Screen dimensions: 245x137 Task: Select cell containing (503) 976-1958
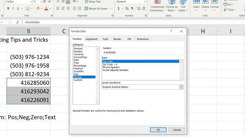[28, 65]
